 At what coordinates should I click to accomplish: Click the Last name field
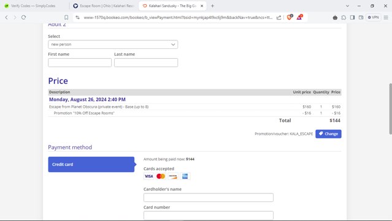coord(146,62)
